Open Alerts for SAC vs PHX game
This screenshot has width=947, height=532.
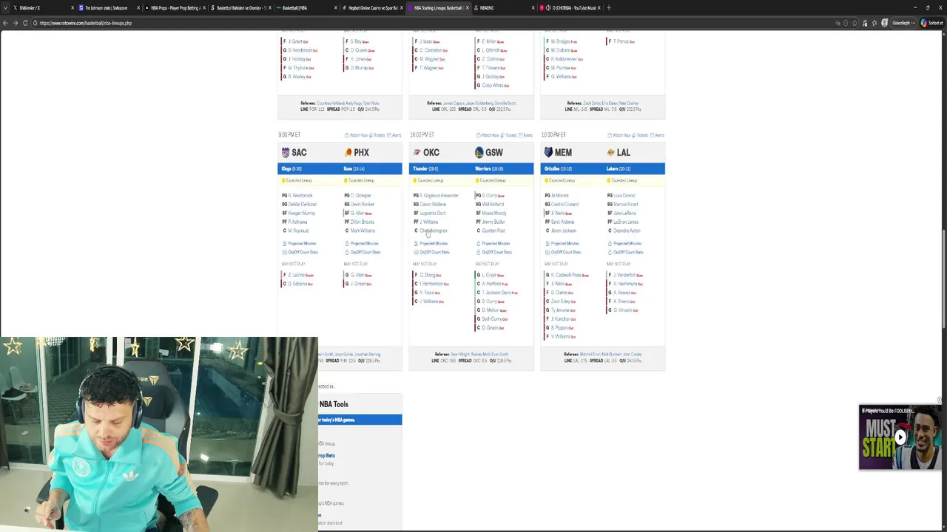[x=394, y=135]
